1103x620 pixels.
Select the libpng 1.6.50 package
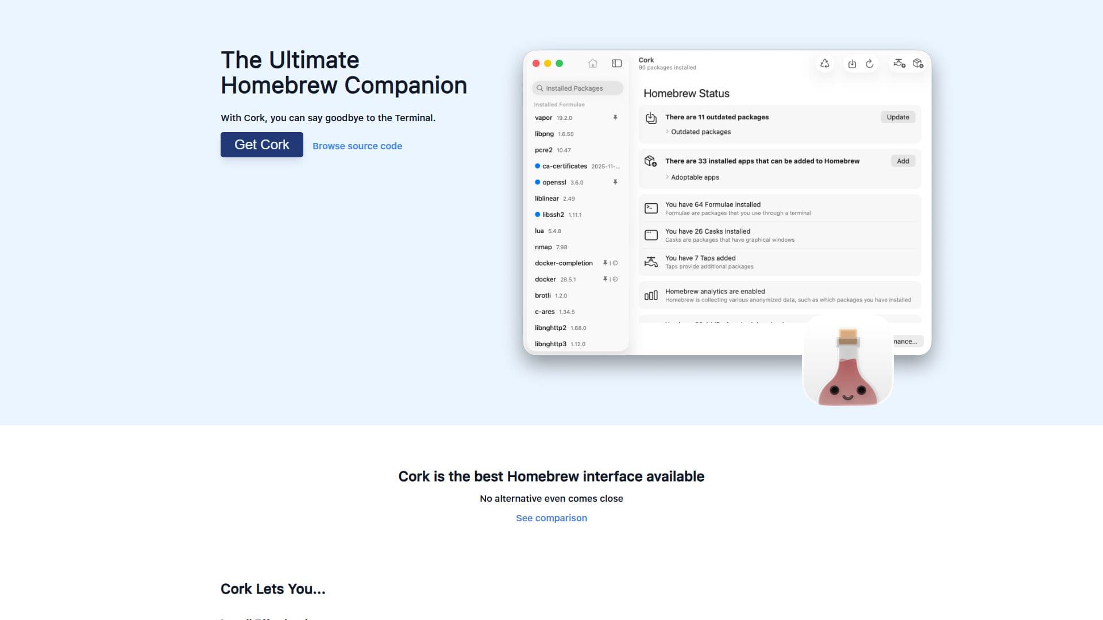(x=576, y=134)
